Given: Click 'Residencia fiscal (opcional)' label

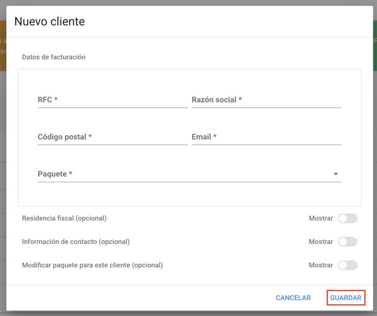Looking at the screenshot, I should point(64,218).
